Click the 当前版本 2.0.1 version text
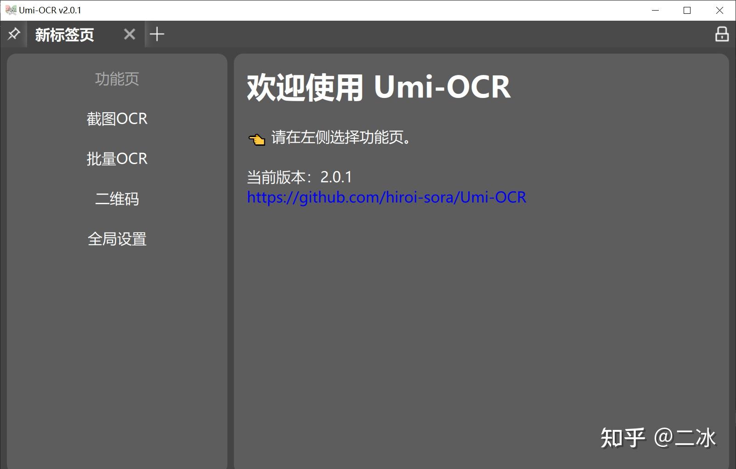Image resolution: width=736 pixels, height=469 pixels. point(299,177)
